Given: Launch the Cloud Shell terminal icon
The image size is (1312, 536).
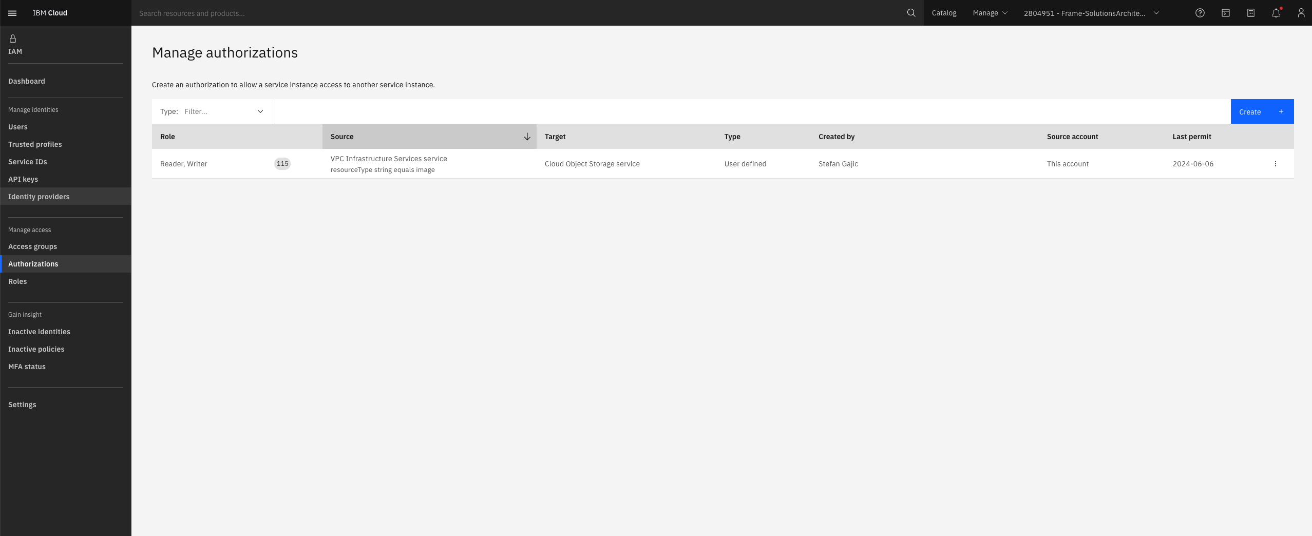Looking at the screenshot, I should pyautogui.click(x=1225, y=12).
